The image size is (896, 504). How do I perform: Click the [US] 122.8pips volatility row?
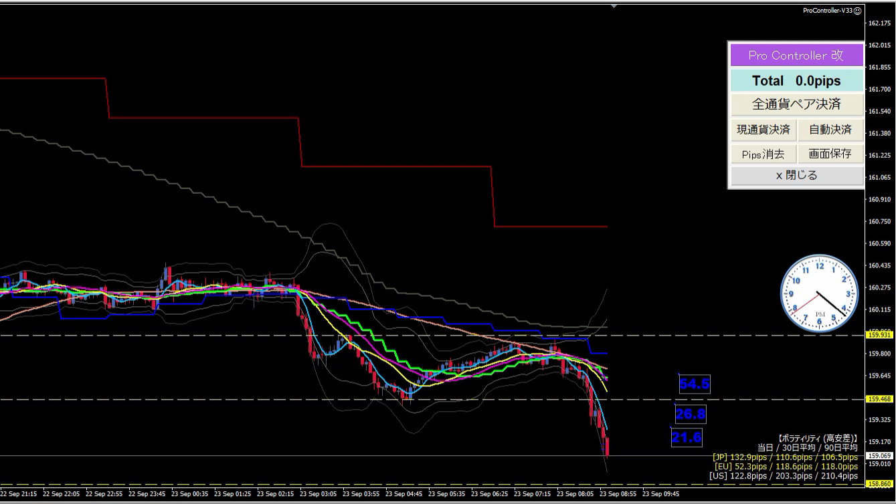tap(784, 476)
